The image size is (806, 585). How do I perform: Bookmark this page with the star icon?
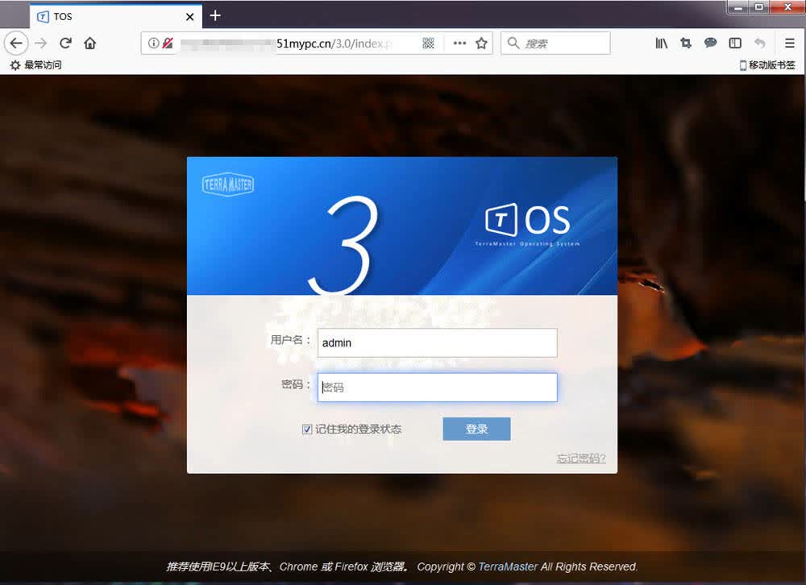tap(481, 44)
